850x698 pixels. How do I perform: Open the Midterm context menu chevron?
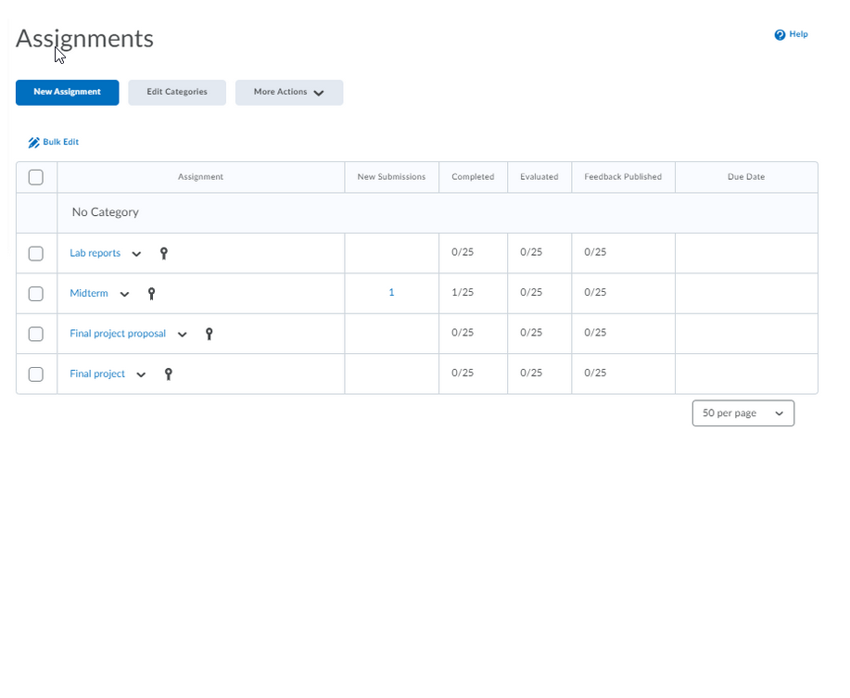coord(124,295)
